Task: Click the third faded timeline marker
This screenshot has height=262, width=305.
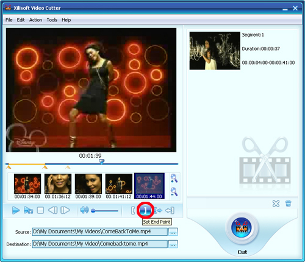Action: (x=68, y=167)
